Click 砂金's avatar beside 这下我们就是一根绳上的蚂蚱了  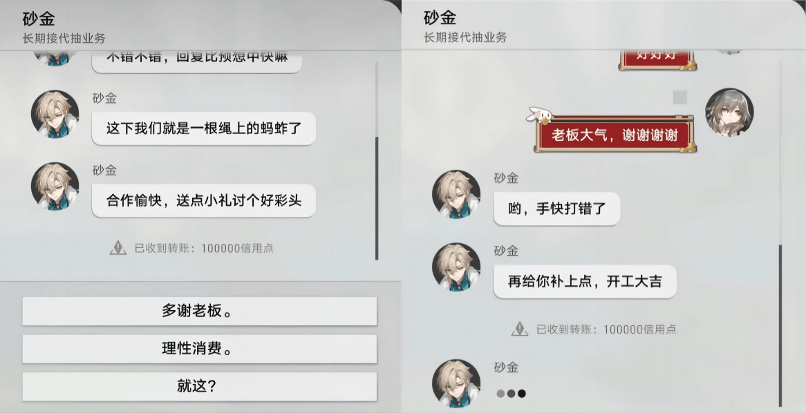point(55,114)
